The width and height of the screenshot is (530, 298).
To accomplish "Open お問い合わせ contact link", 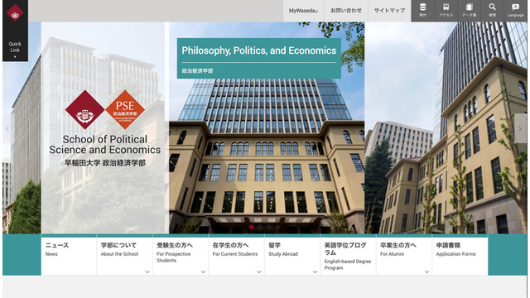I will (346, 11).
